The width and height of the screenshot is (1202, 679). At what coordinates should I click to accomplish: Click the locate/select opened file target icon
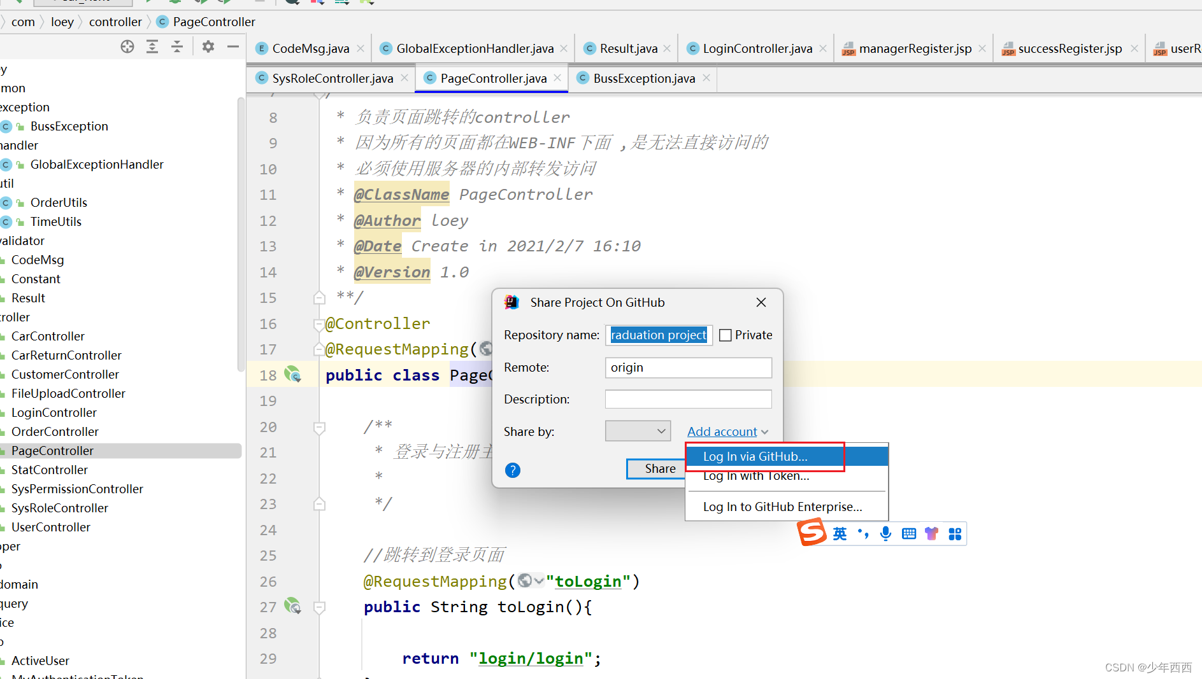pyautogui.click(x=127, y=46)
